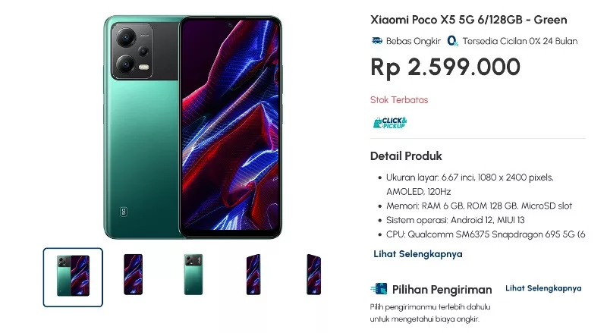The image size is (607, 333).
Task: Click the Bebas Ongkir label
Action: pos(413,41)
